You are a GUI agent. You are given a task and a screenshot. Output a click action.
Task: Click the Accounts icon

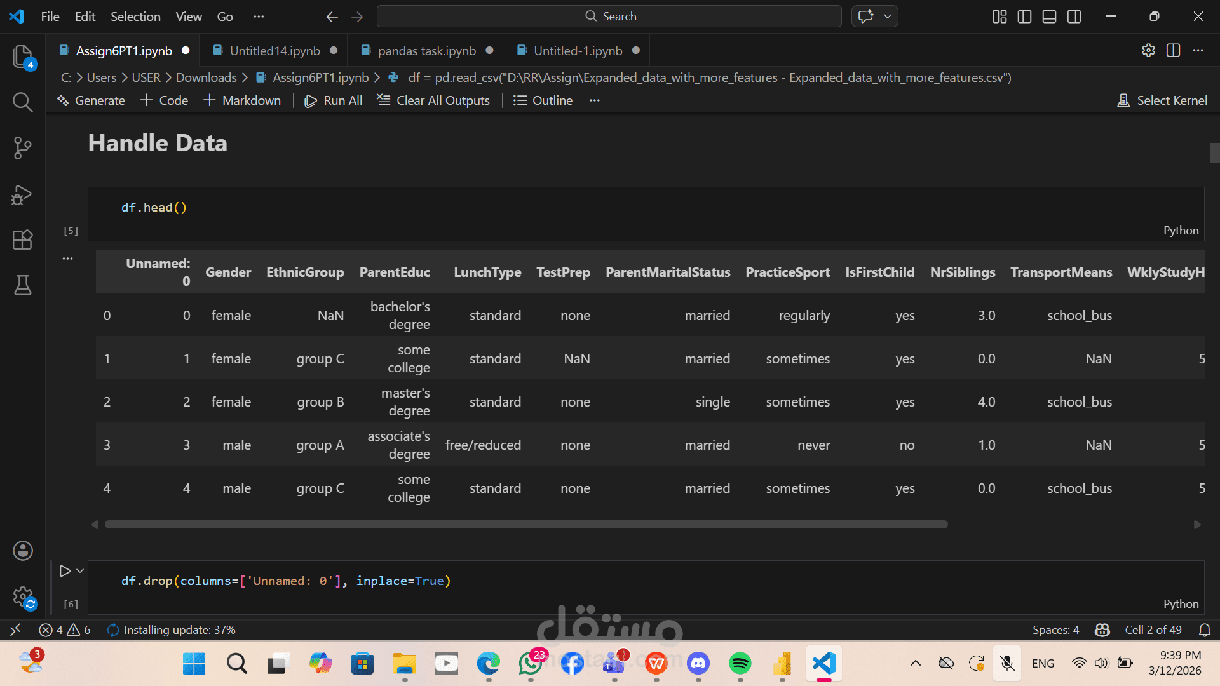(22, 551)
